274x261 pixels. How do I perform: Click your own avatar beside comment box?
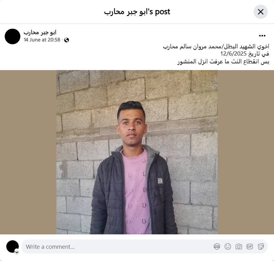(x=13, y=247)
